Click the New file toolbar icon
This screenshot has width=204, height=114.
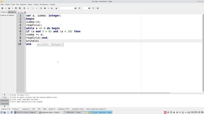[x=2, y=8]
